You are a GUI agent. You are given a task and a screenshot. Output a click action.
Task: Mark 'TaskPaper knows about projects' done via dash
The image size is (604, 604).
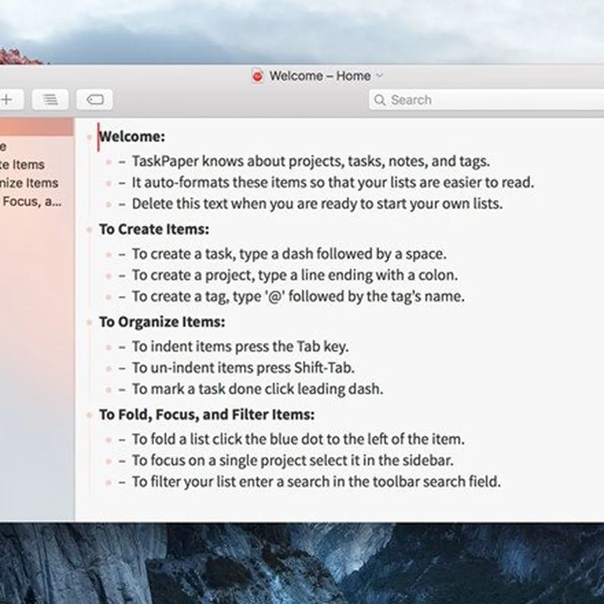[122, 162]
